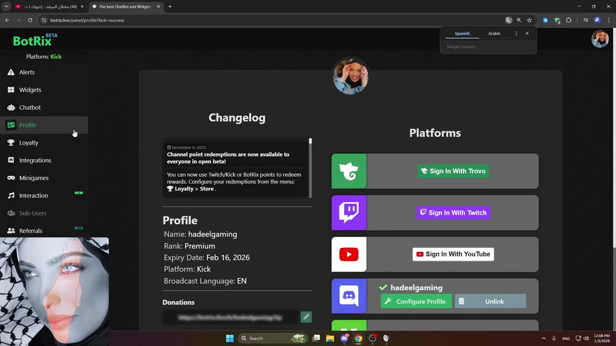This screenshot has height=346, width=616.
Task: Open translate options three-dot menu
Action: [x=516, y=34]
